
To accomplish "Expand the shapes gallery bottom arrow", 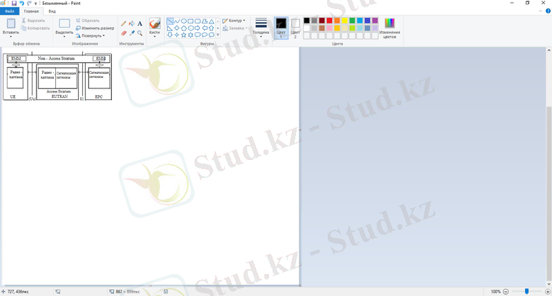I will coord(217,35).
